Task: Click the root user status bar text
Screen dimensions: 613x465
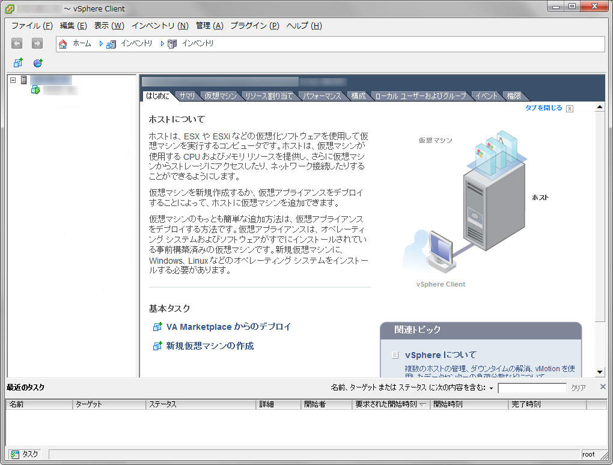Action: 588,454
